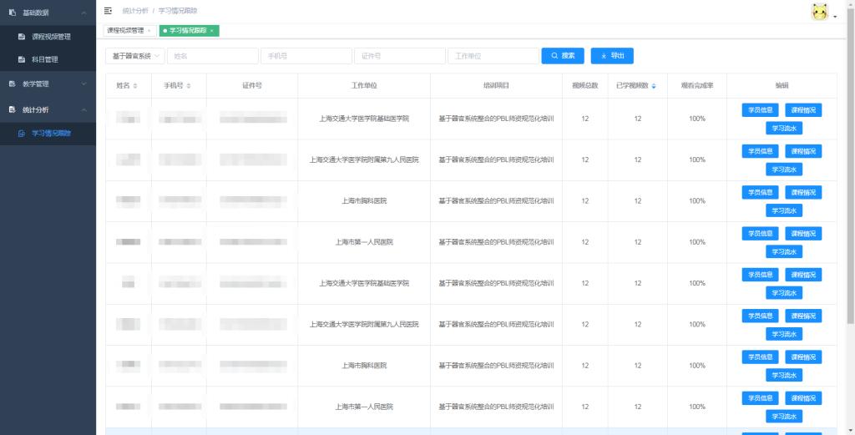Image resolution: width=855 pixels, height=435 pixels.
Task: Click the 统计分析 breadcrumb link
Action: [135, 10]
